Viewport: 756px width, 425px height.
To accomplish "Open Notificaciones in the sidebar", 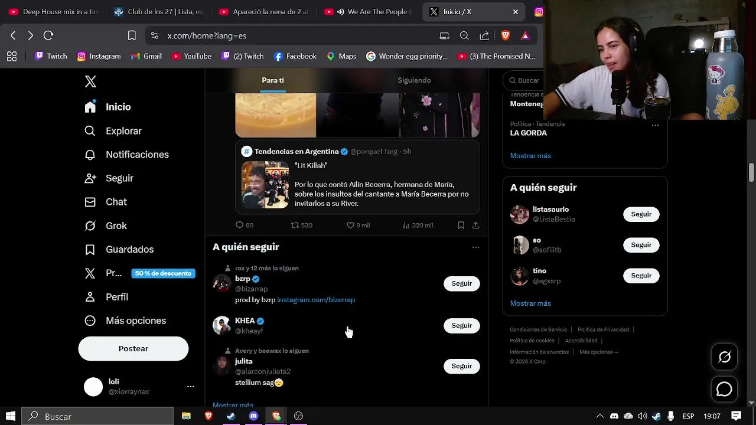I will (127, 155).
